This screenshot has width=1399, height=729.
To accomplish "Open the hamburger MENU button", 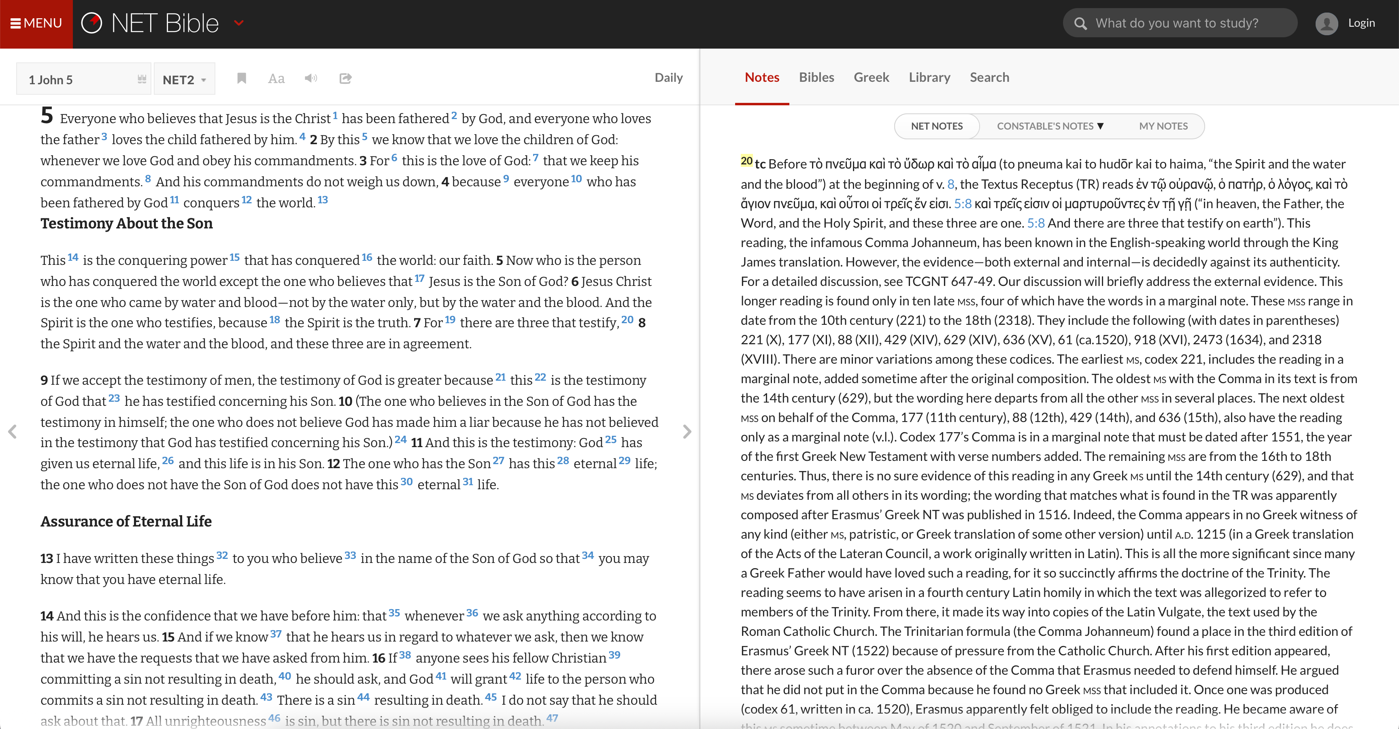I will [36, 23].
